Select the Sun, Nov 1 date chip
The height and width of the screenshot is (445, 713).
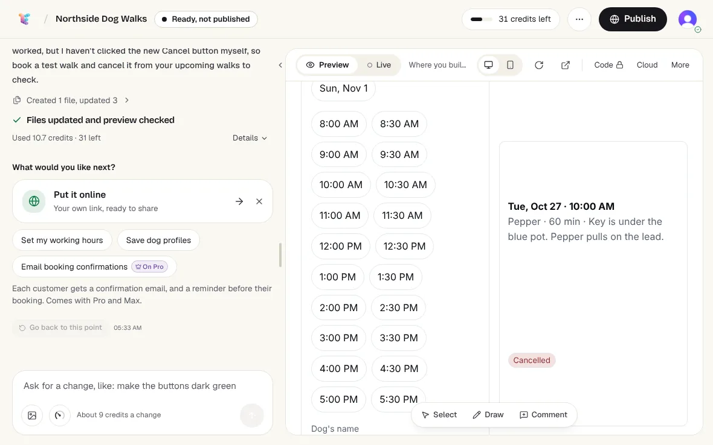(x=343, y=89)
